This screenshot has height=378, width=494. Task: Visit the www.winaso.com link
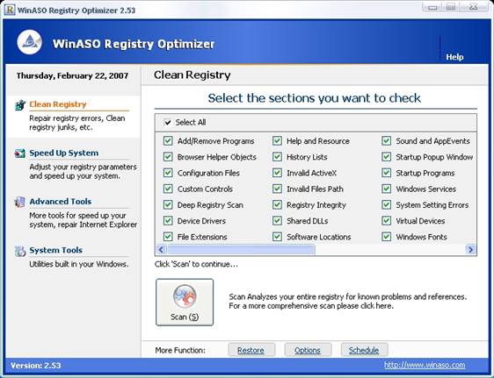425,365
